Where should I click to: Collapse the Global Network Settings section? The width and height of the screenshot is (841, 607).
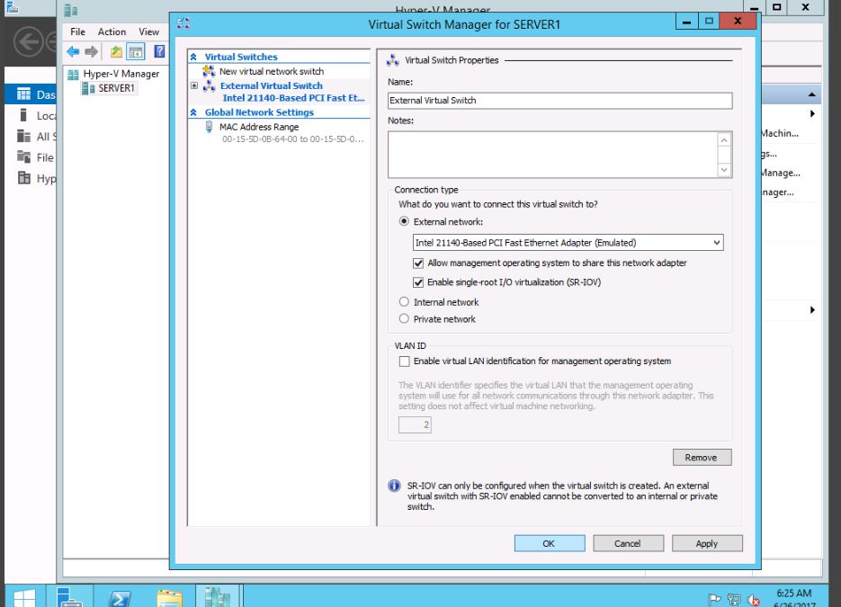[x=193, y=112]
